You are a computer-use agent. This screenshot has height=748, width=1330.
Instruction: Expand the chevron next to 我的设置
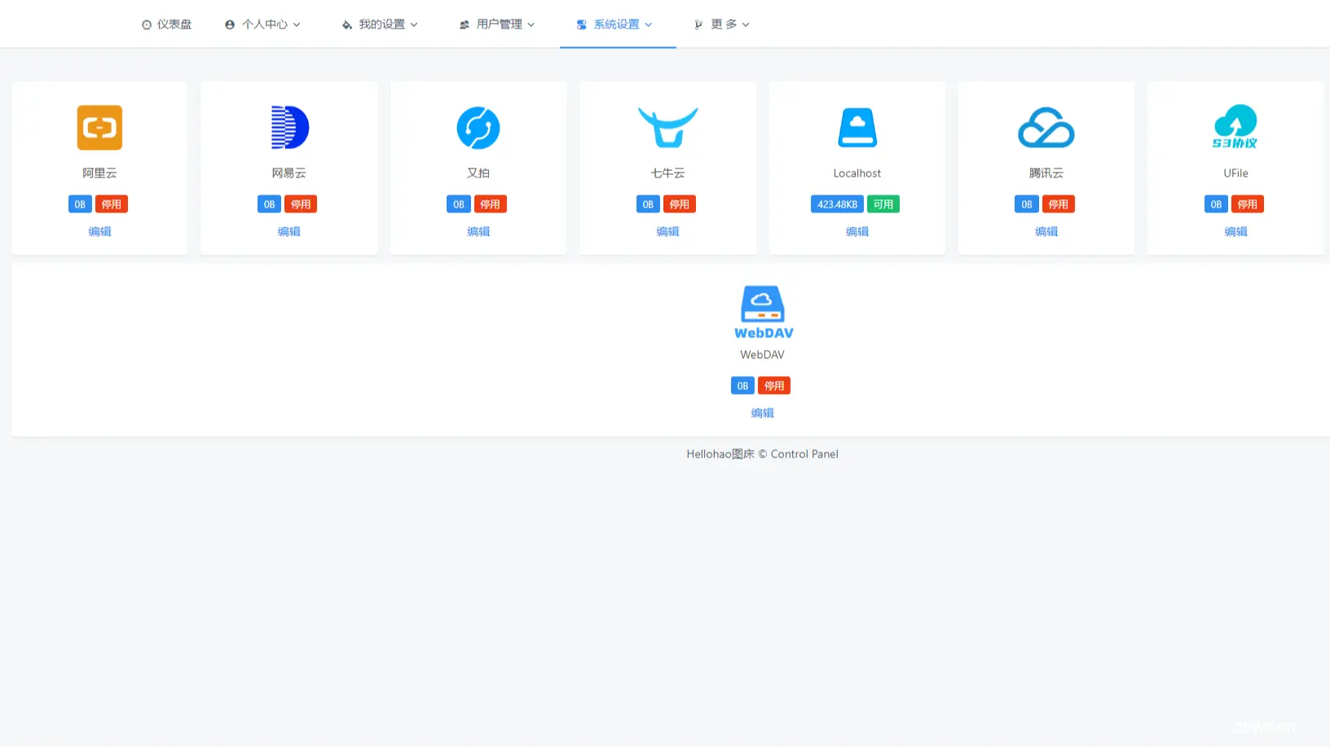tap(414, 25)
